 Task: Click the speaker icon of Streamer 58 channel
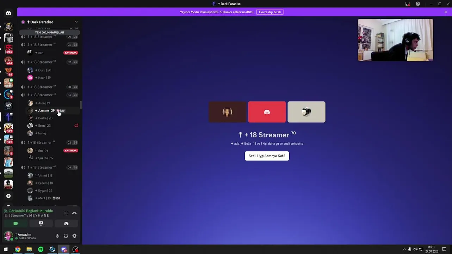point(23,62)
